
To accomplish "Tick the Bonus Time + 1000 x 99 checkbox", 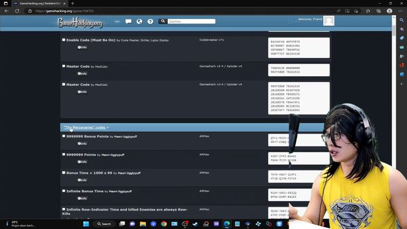I will click(64, 172).
